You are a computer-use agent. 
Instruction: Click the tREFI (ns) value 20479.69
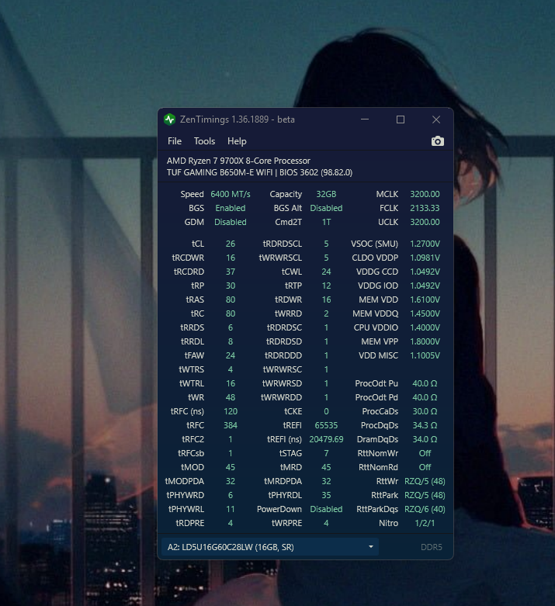(x=326, y=439)
